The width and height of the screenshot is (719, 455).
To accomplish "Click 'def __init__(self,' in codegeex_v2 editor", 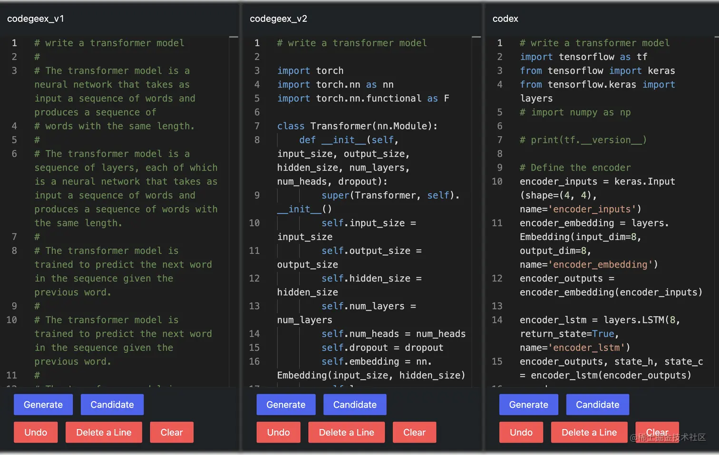I will click(x=349, y=140).
